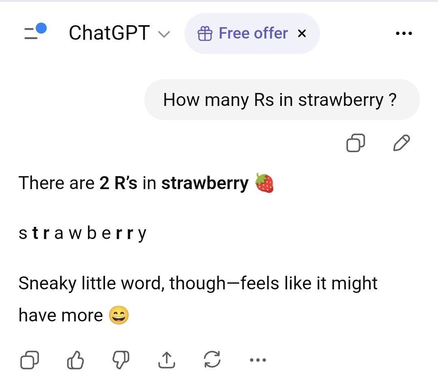This screenshot has height=390, width=438.
Task: Open more actions below the response
Action: pos(258,360)
